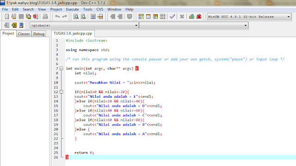Click the '#include <iostream>' line
The image size is (296, 166).
(x=86, y=41)
